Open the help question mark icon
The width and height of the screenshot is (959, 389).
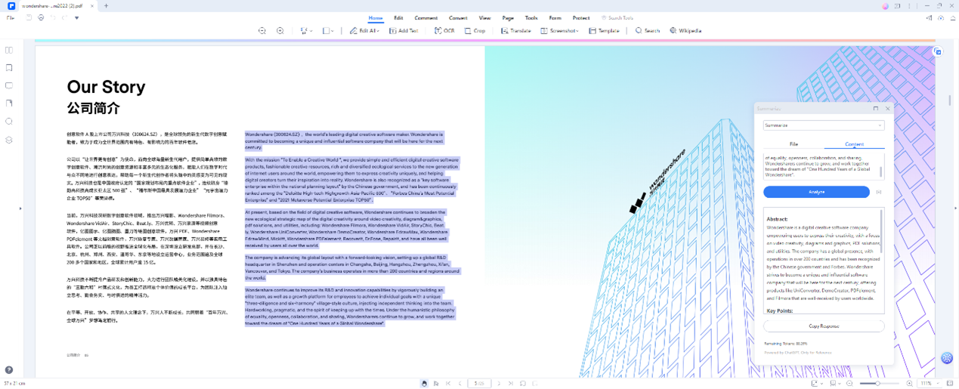pos(9,370)
